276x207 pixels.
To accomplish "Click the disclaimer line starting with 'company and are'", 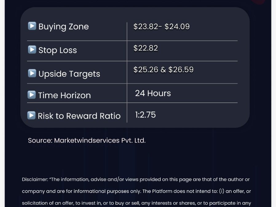I will click(136, 191).
